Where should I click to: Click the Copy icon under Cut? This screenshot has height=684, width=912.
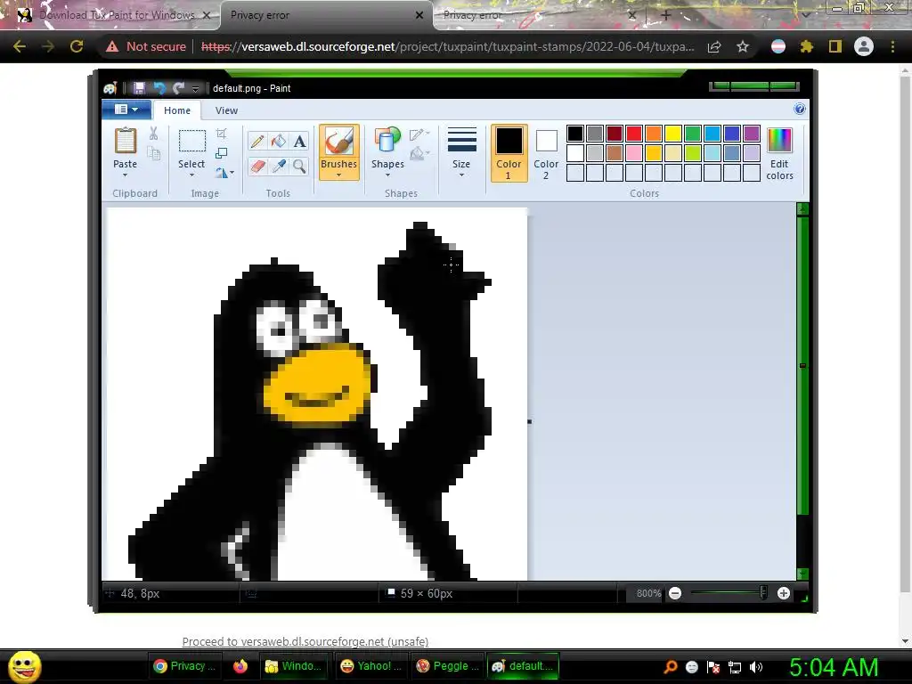pyautogui.click(x=153, y=153)
